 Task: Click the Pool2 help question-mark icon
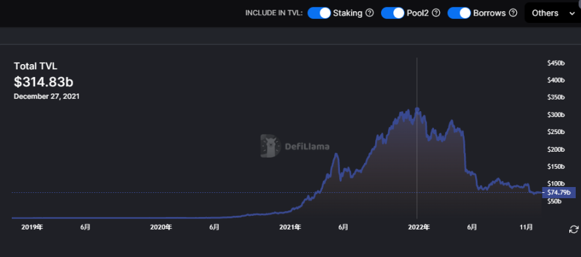[x=436, y=13]
